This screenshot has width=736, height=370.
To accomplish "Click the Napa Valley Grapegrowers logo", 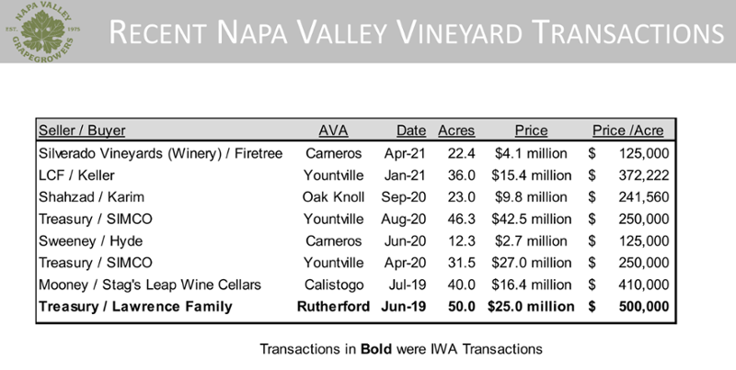I will [x=42, y=31].
